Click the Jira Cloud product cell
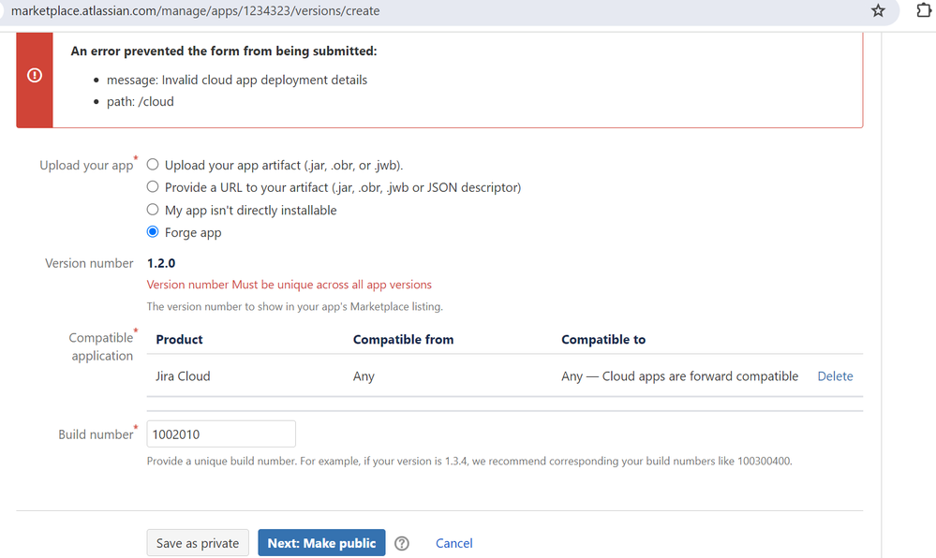The image size is (936, 558). pos(183,376)
